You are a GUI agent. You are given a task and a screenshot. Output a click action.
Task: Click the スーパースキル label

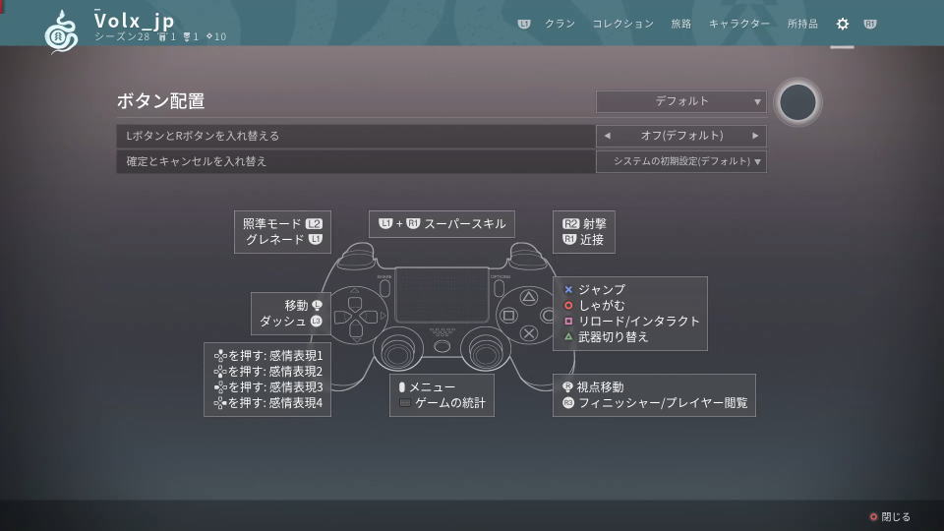465,224
